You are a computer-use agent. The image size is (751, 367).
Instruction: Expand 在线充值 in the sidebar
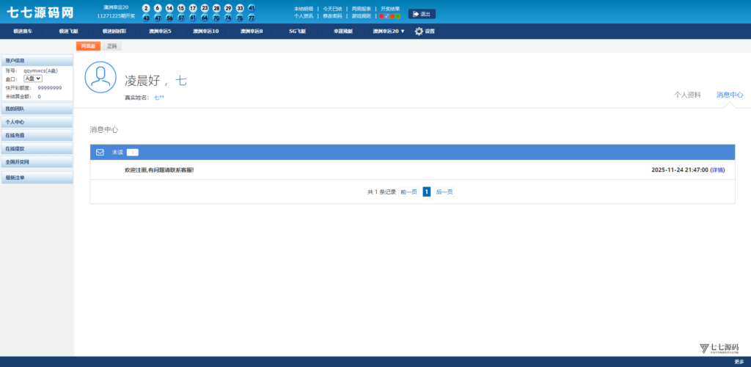(37, 136)
